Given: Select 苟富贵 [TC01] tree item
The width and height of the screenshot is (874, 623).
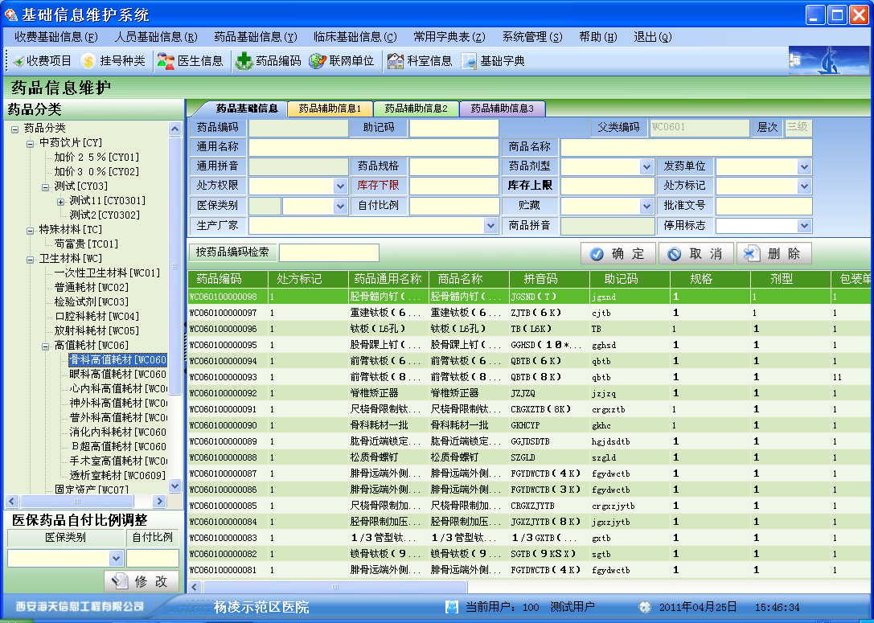Looking at the screenshot, I should pyautogui.click(x=86, y=244).
